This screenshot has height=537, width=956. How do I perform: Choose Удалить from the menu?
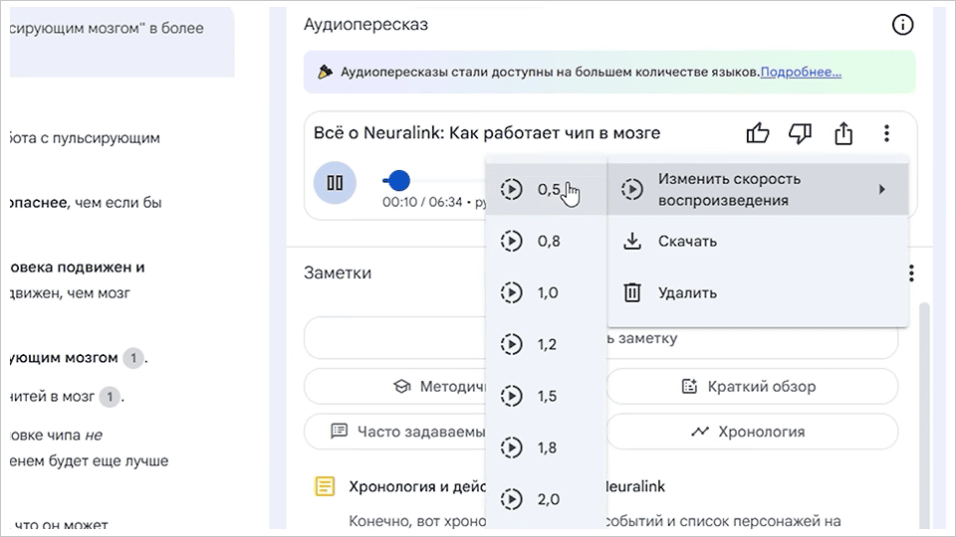point(758,292)
